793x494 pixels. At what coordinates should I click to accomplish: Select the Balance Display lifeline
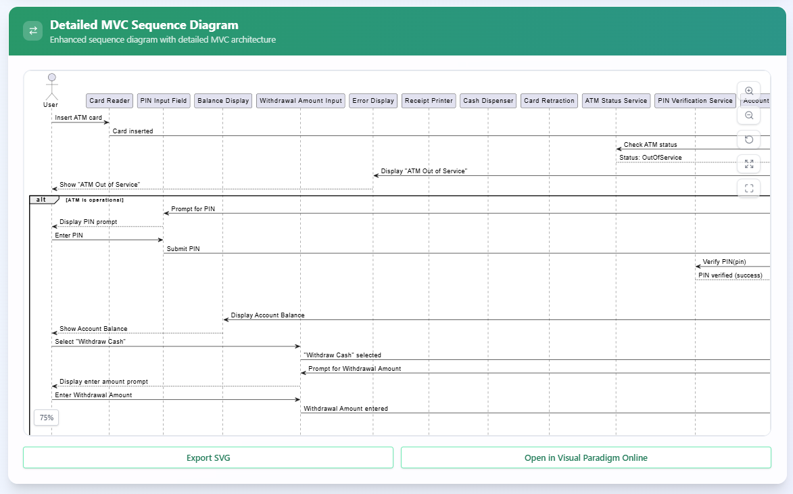222,100
